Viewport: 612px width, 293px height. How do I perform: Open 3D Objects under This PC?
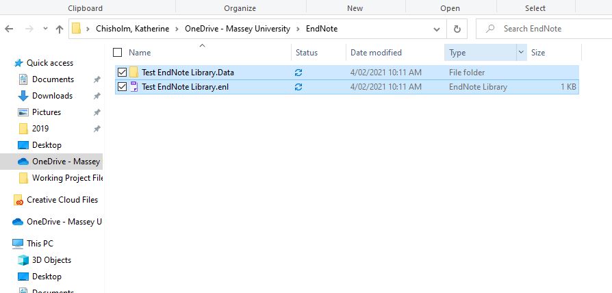coord(51,260)
